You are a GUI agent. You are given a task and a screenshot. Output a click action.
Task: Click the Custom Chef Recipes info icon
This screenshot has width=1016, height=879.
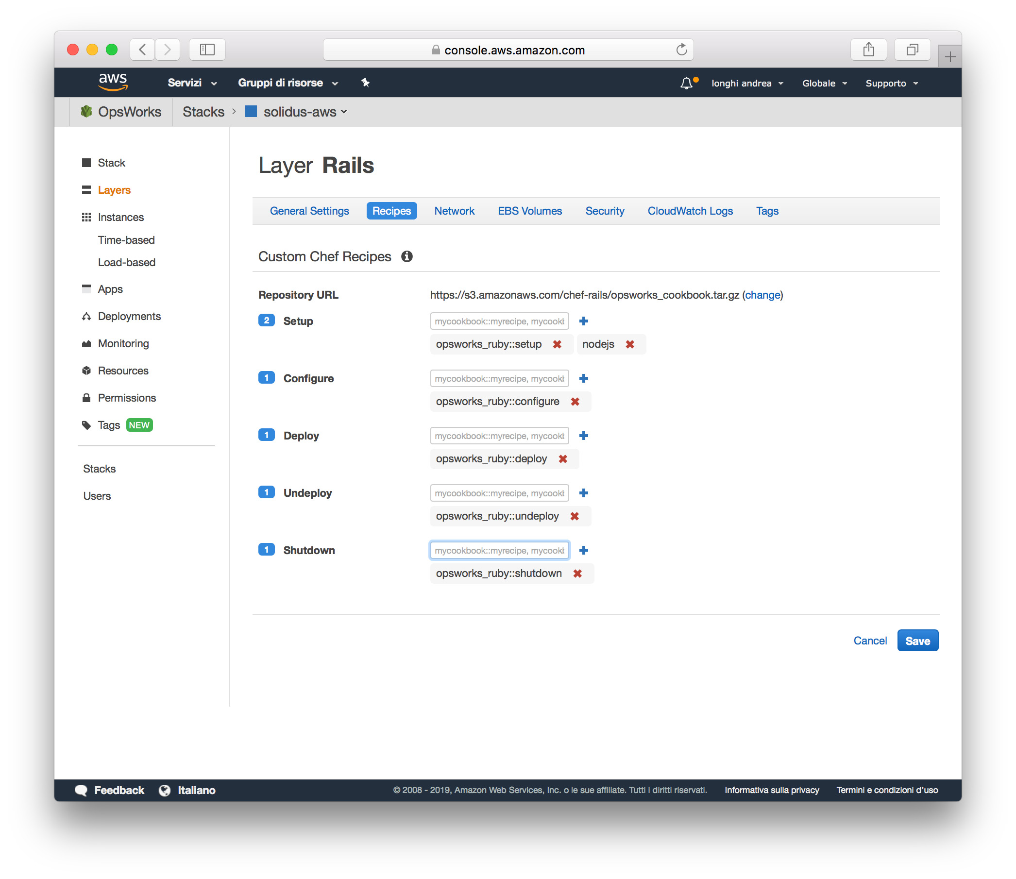point(406,256)
